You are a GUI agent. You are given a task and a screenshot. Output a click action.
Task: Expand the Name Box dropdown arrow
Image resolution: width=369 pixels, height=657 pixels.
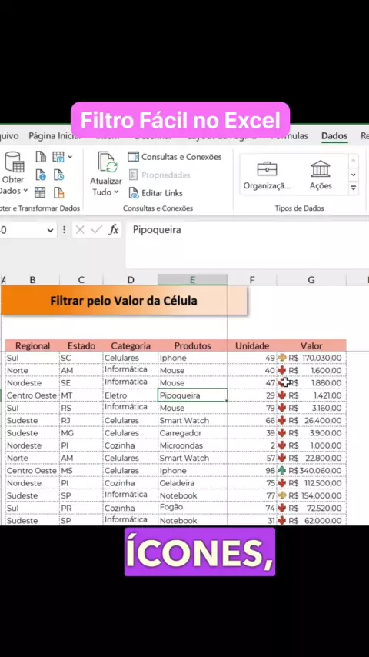tap(50, 230)
